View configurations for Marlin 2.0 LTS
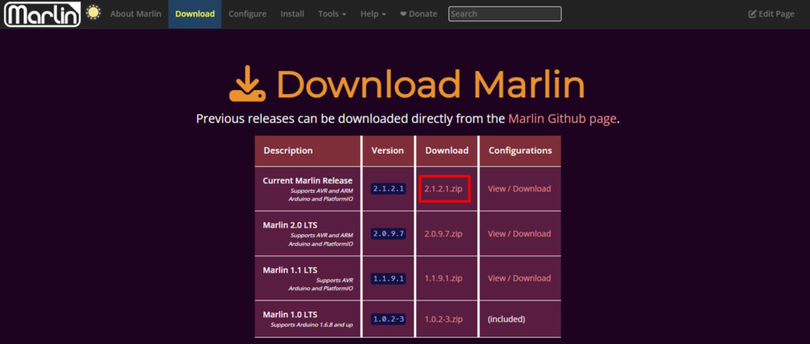 [519, 233]
